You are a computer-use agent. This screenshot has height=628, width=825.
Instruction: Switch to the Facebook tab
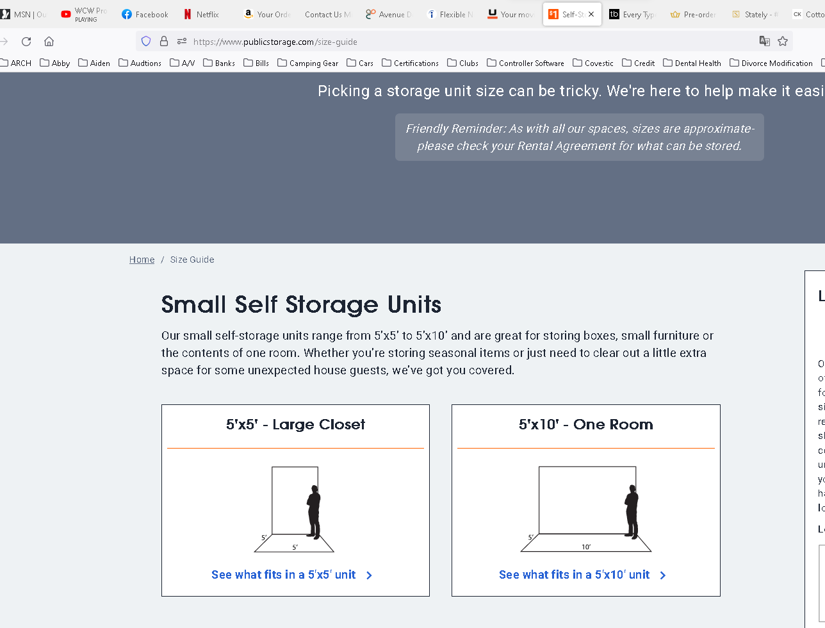click(145, 14)
